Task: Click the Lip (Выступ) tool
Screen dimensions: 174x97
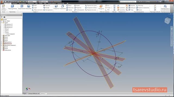Action: (139, 10)
